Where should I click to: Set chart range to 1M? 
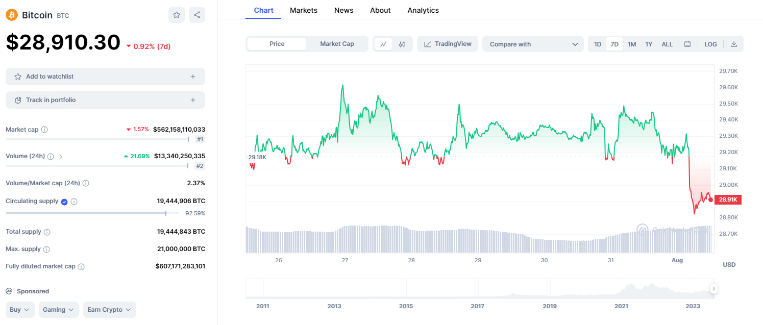(632, 44)
